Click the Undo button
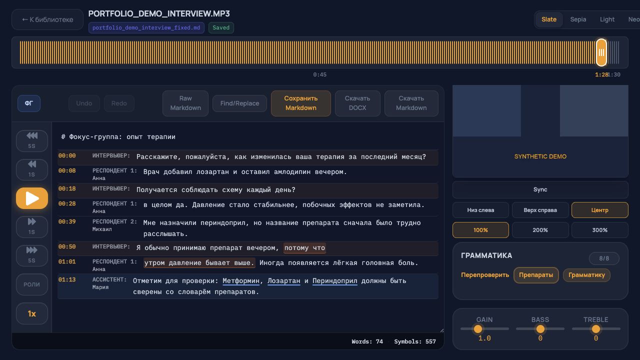The image size is (640, 360). coord(84,103)
